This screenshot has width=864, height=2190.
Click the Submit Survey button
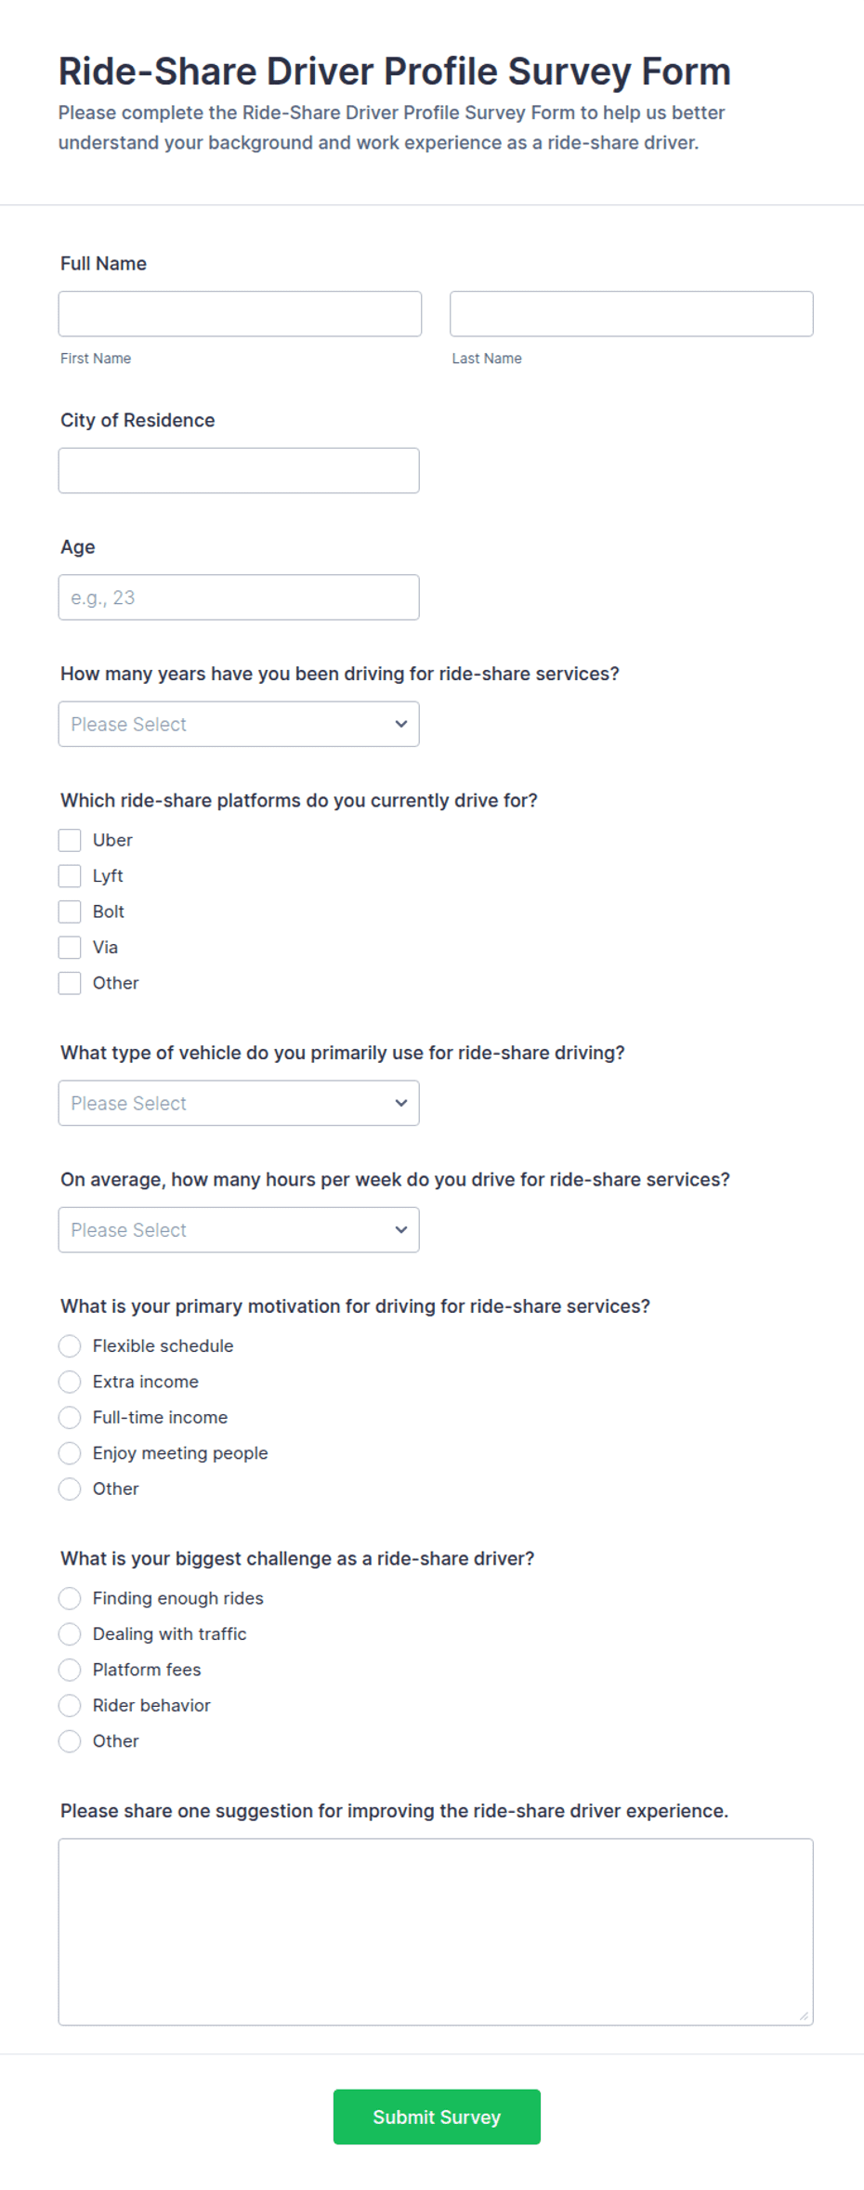point(437,2117)
